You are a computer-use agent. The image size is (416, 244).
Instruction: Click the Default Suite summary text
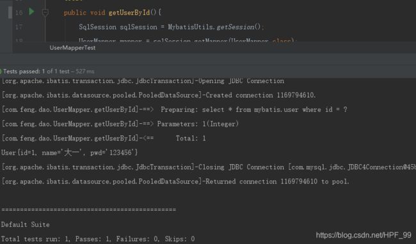tap(26, 224)
